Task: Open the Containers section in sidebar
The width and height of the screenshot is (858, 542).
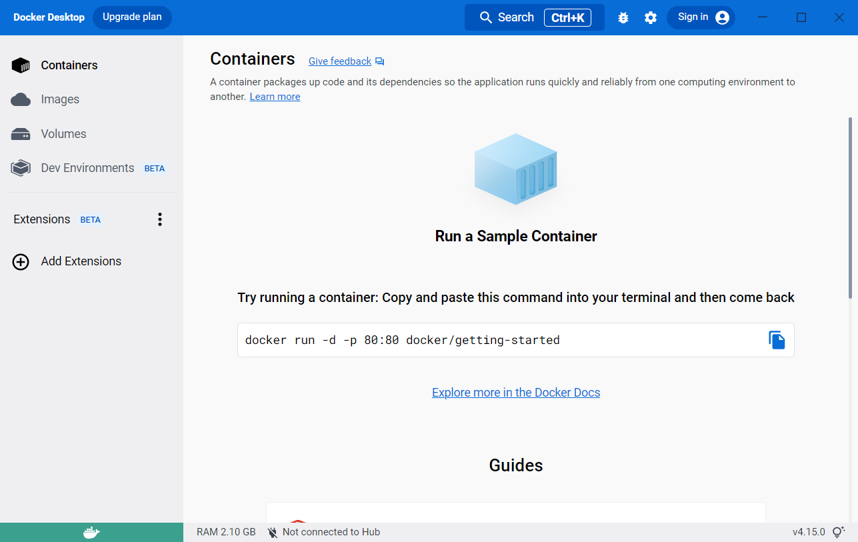Action: click(x=91, y=65)
